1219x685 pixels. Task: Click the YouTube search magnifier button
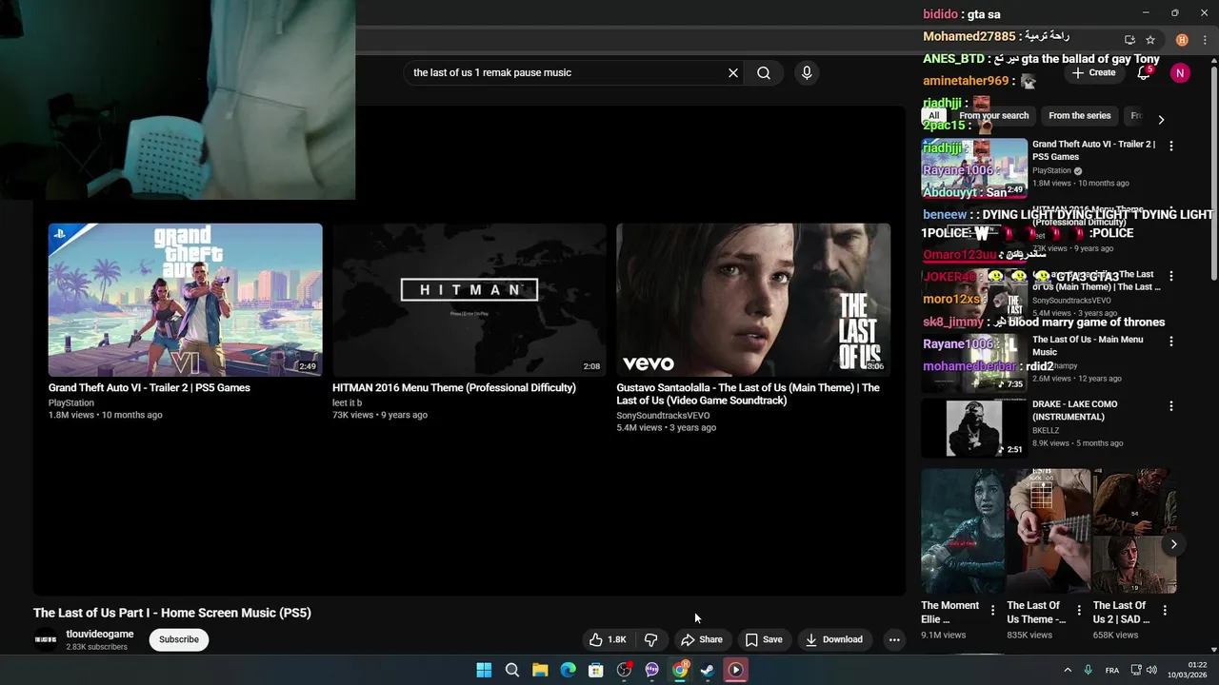(764, 72)
